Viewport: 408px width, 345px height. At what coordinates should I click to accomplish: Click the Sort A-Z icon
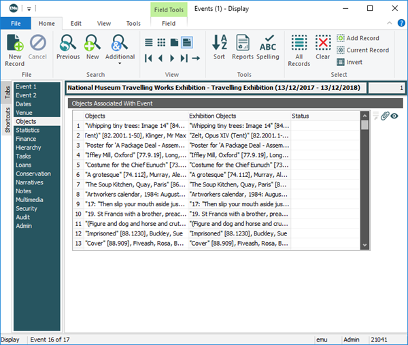[x=220, y=45]
